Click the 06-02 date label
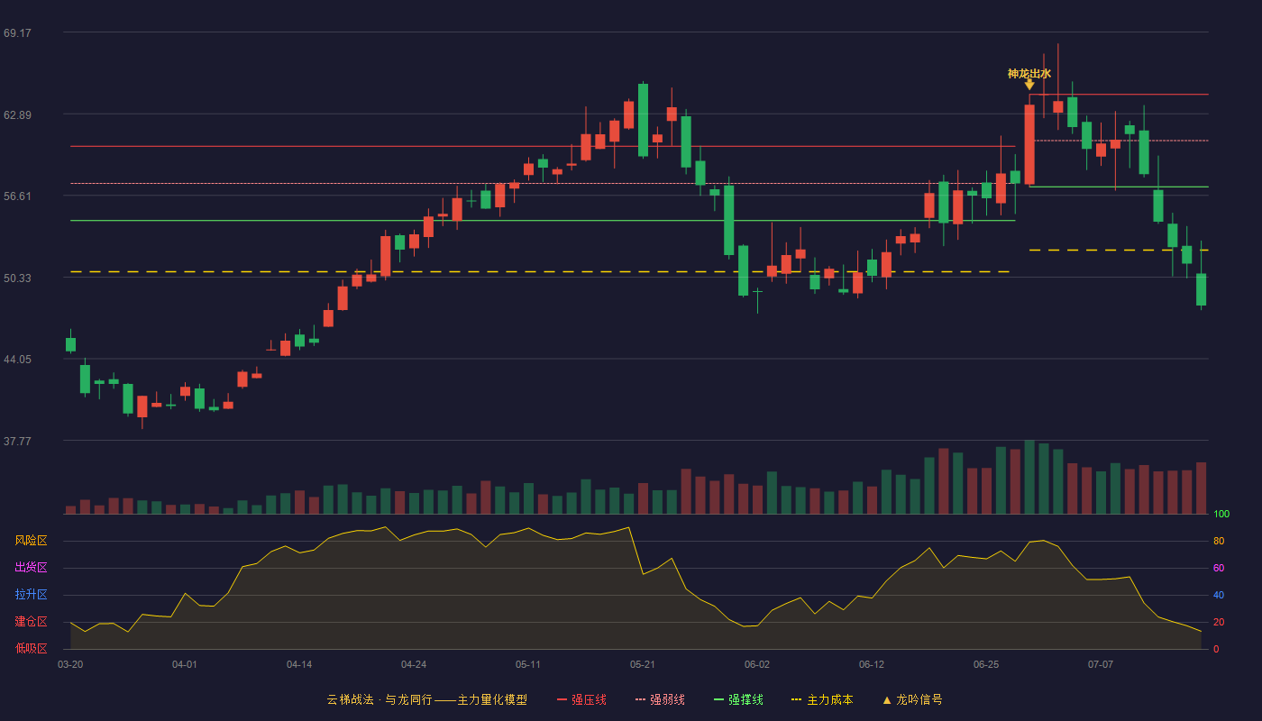Screen dimensions: 1262x721 point(757,664)
